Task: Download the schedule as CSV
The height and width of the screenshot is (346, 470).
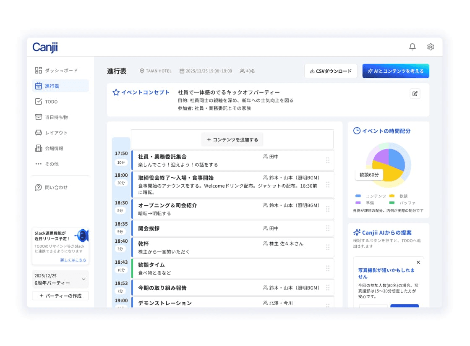Action: pyautogui.click(x=331, y=71)
